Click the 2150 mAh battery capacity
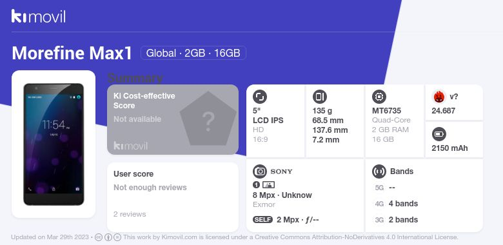503x245 pixels. tap(449, 148)
